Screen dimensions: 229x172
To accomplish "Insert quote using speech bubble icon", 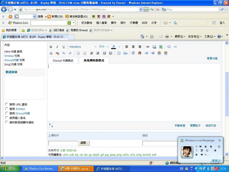I will click(x=169, y=47).
